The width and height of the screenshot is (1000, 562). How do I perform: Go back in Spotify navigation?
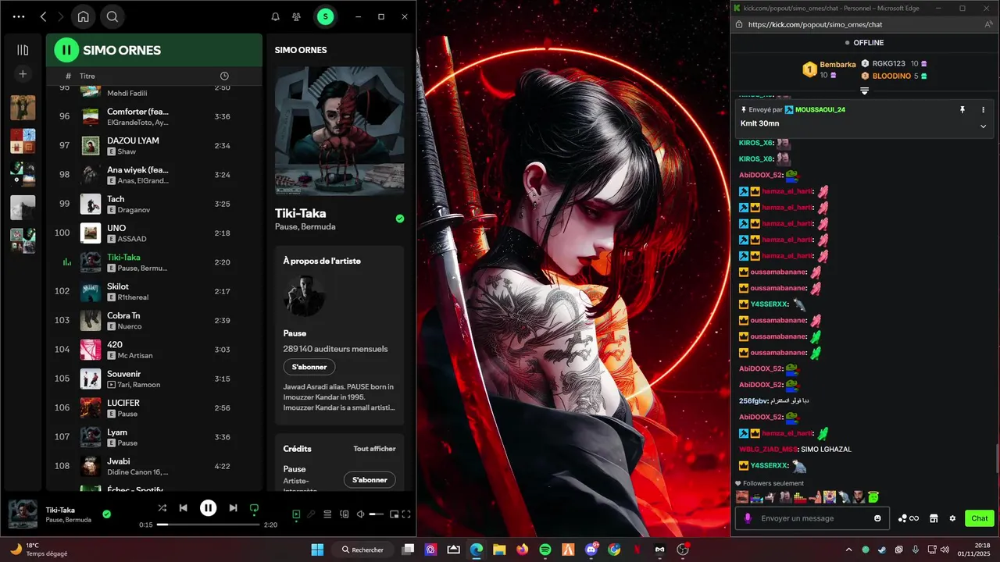point(44,16)
